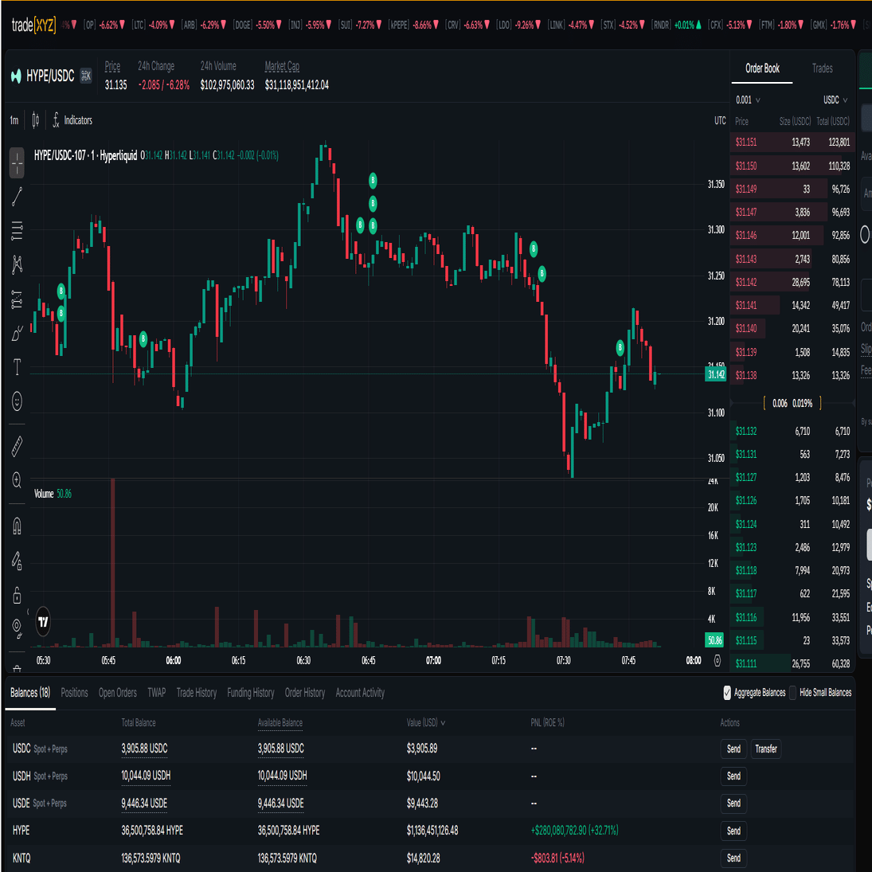872x872 pixels.
Task: Uncheck Aggregate Balances checkbox
Action: [x=727, y=693]
